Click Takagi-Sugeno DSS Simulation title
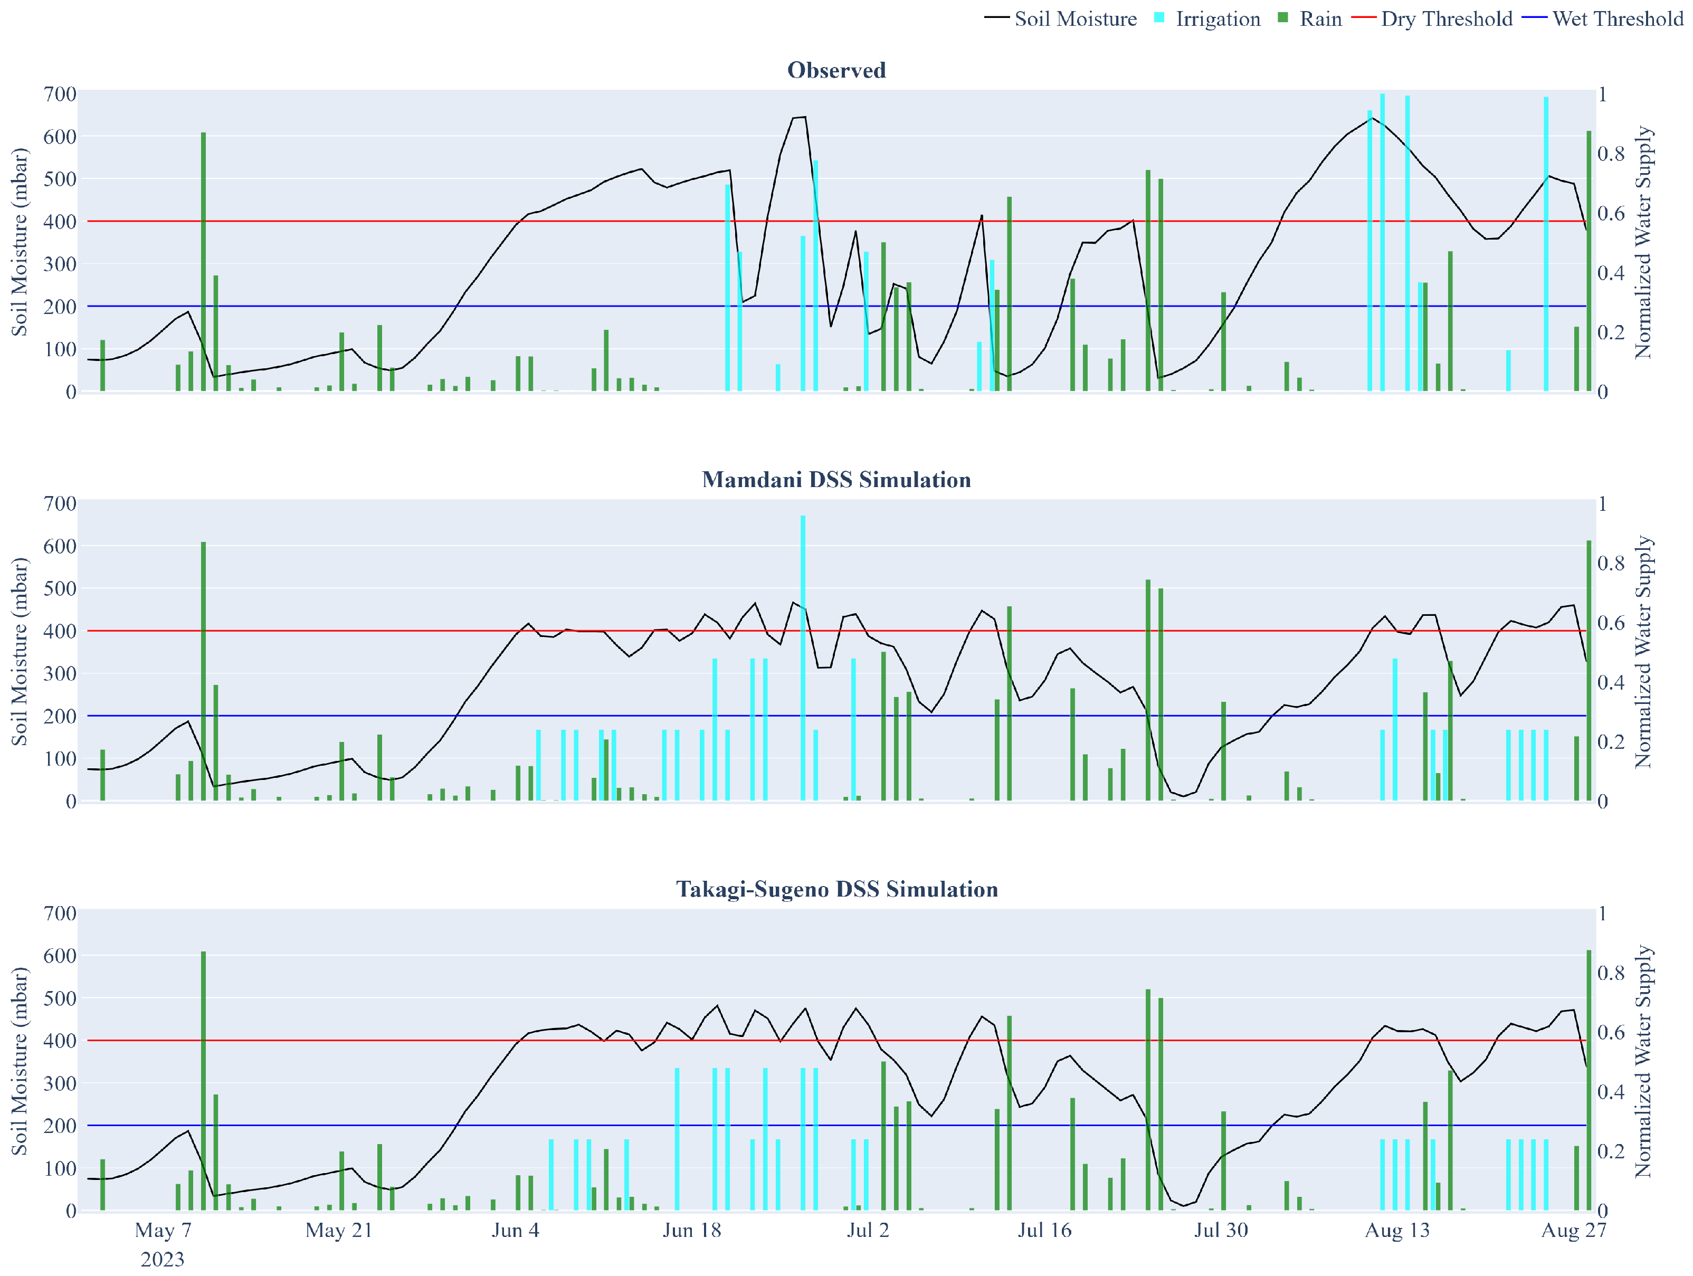This screenshot has width=1693, height=1276. click(x=836, y=889)
